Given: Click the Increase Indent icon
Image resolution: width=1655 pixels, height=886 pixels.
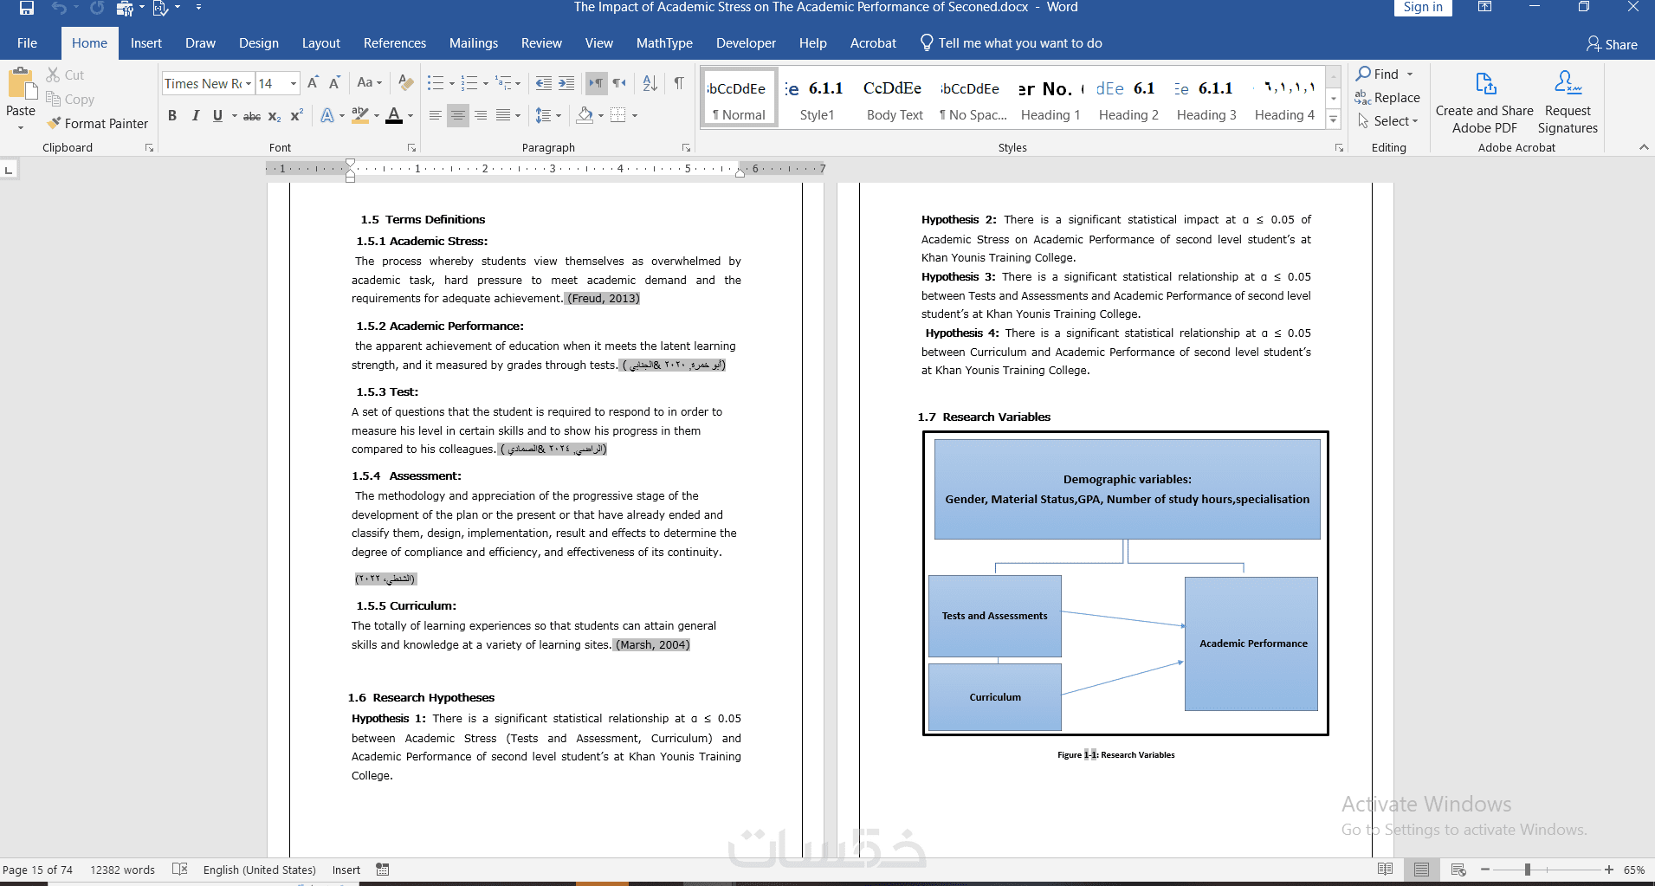Looking at the screenshot, I should click(x=566, y=83).
